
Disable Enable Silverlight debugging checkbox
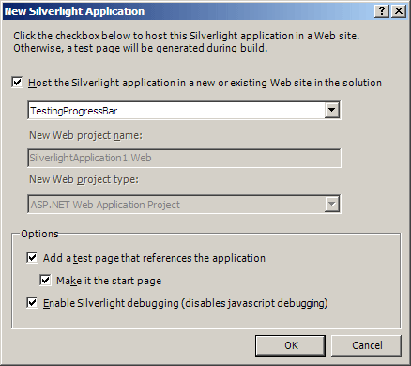coord(32,302)
